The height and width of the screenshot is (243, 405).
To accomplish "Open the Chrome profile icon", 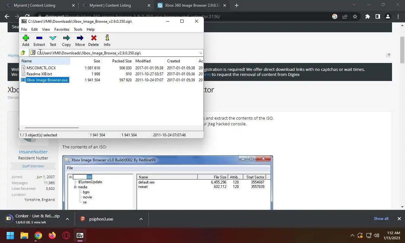I will tap(388, 16).
